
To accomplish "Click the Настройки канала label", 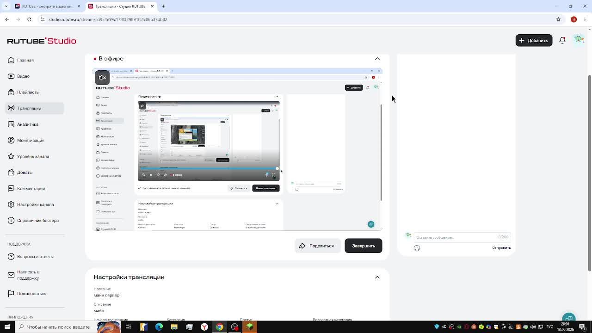I will click(x=36, y=204).
